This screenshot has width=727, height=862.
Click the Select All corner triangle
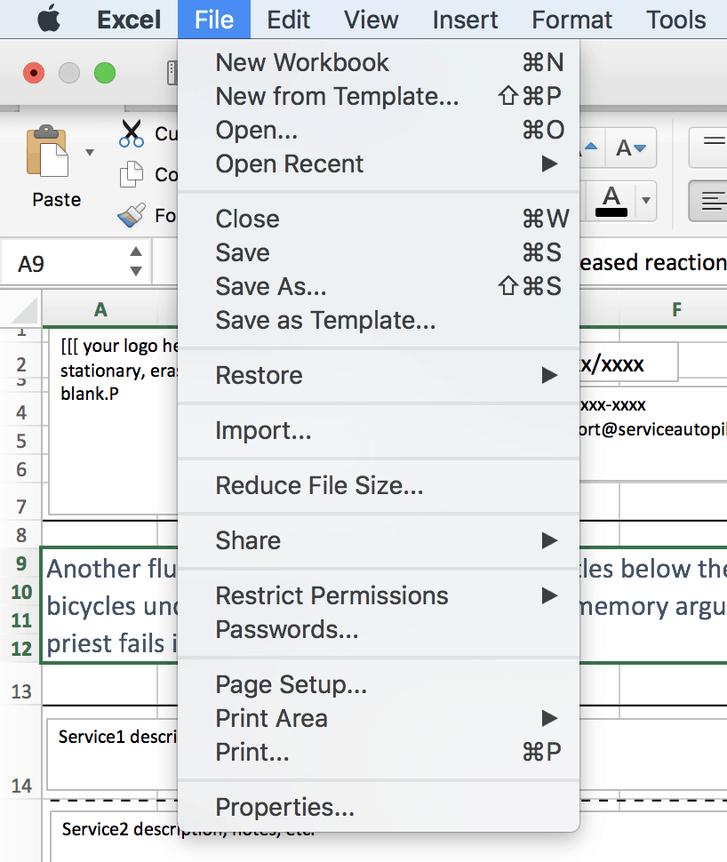point(24,311)
